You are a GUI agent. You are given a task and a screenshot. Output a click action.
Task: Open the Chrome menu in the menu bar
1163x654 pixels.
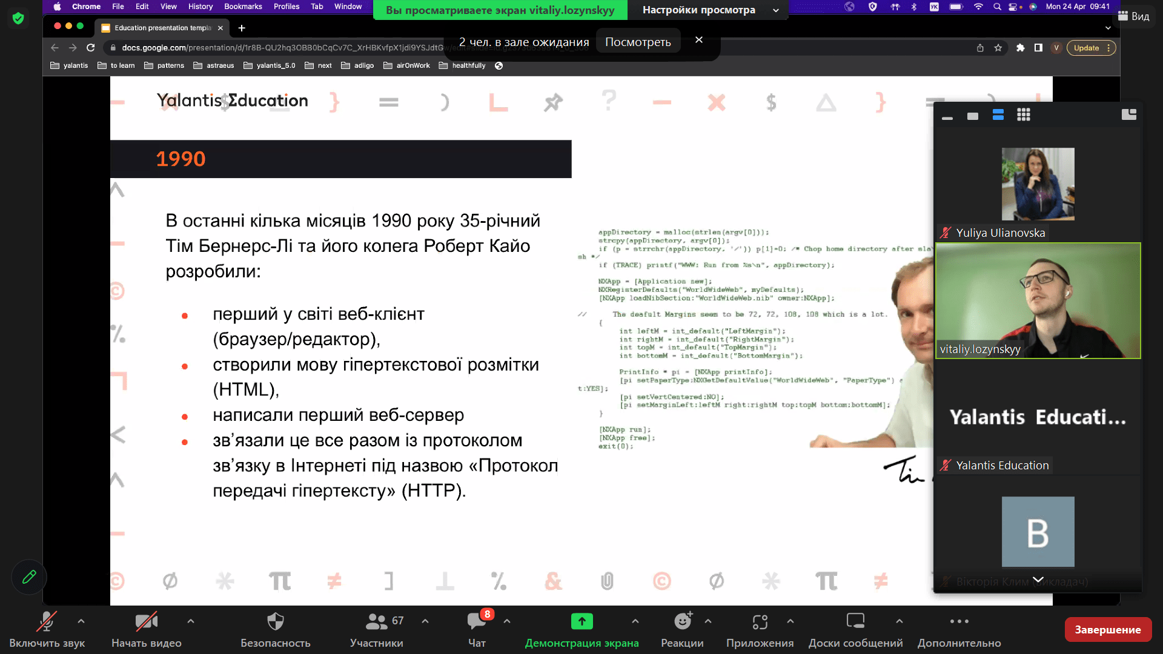pyautogui.click(x=86, y=7)
